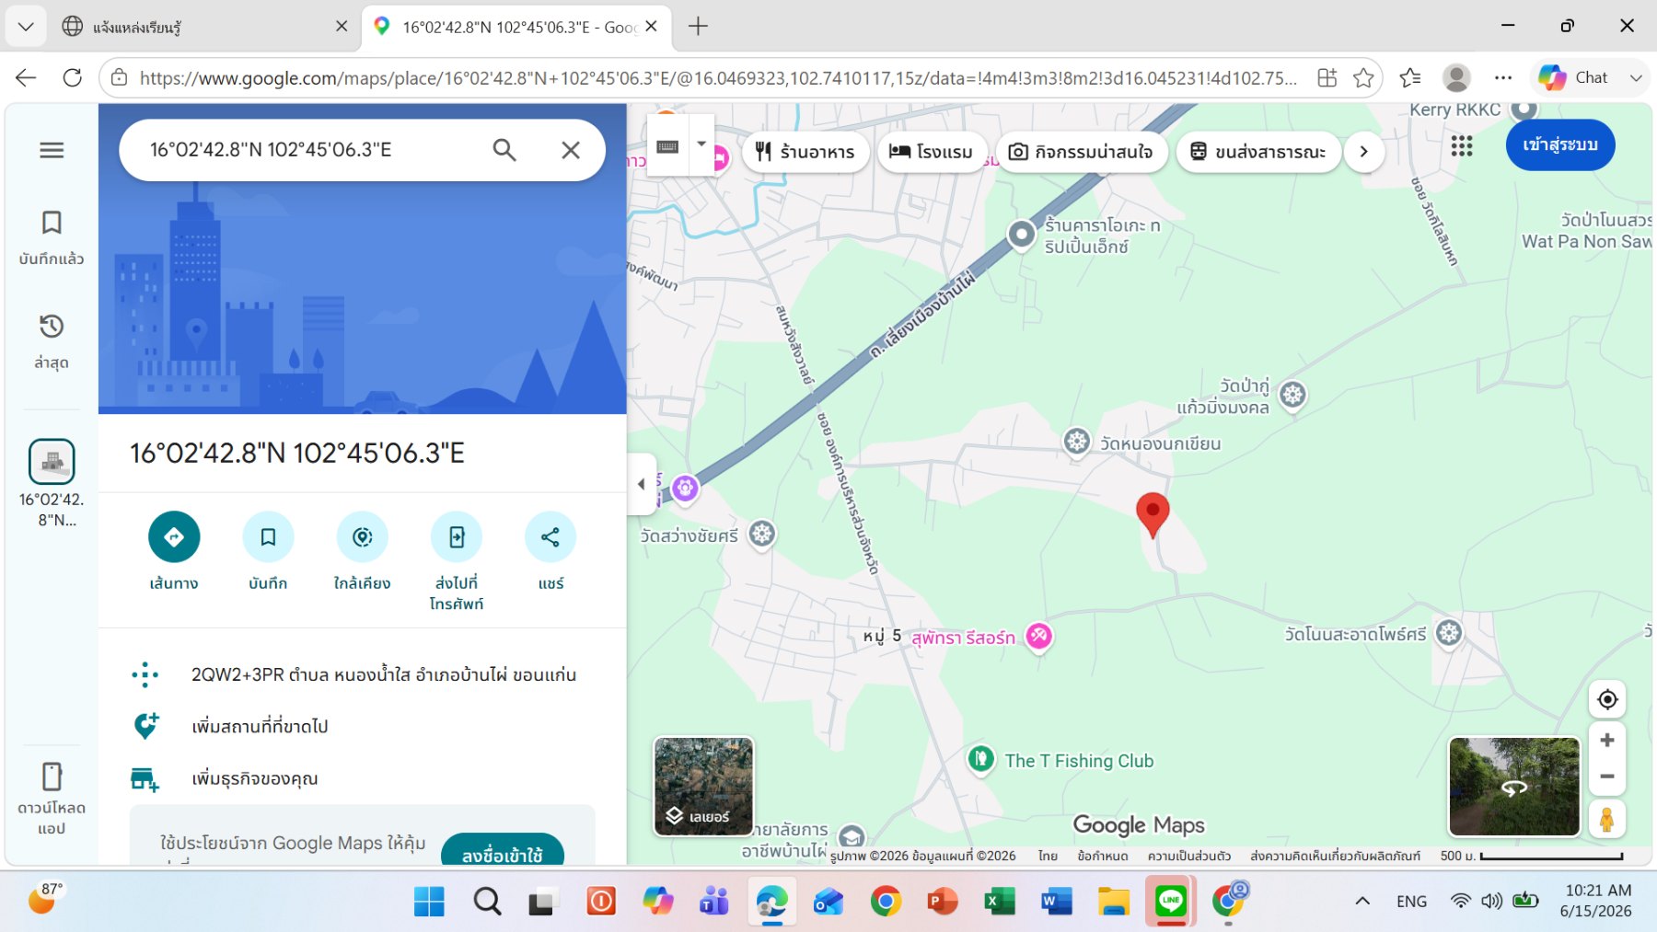The width and height of the screenshot is (1657, 932).
Task: Click the วัดโนนสะอาดโพธิ์ศรี temple marker
Action: point(1450,633)
